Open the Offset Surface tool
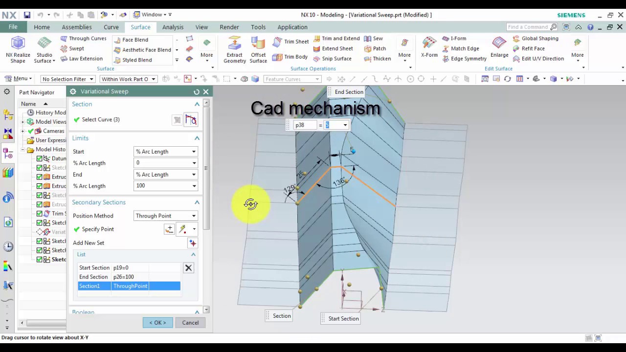 coord(258,50)
